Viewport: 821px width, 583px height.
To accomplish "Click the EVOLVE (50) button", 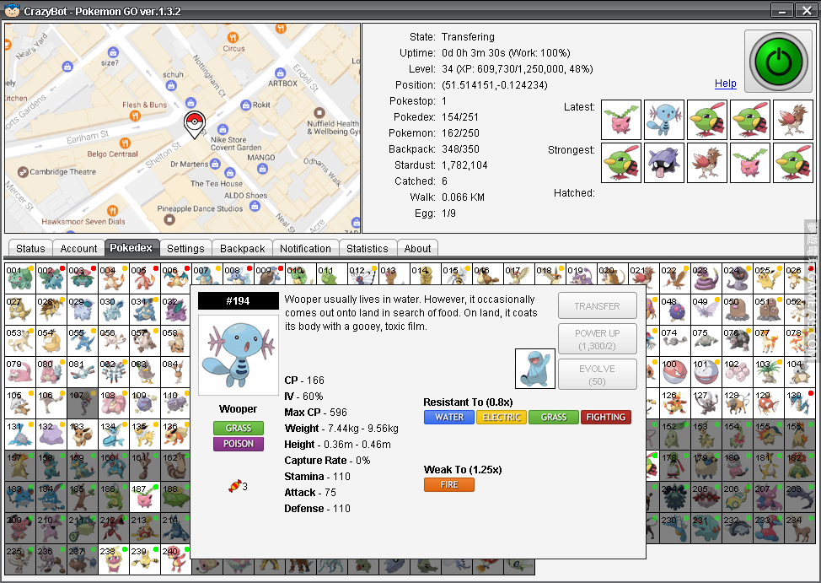I will [x=597, y=375].
